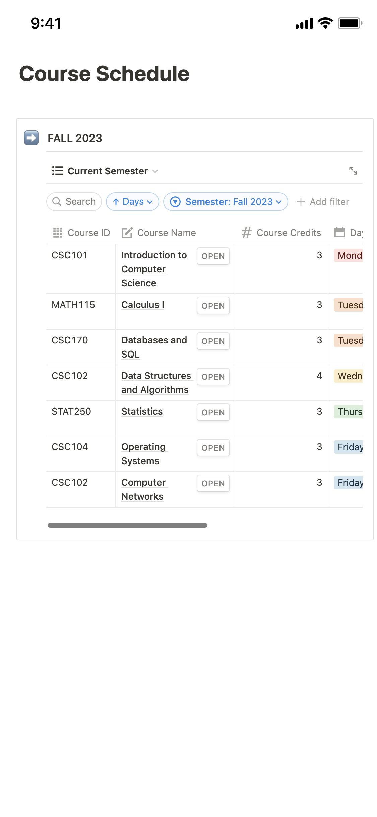Click the Search input field
The image size is (377, 817).
coord(74,202)
